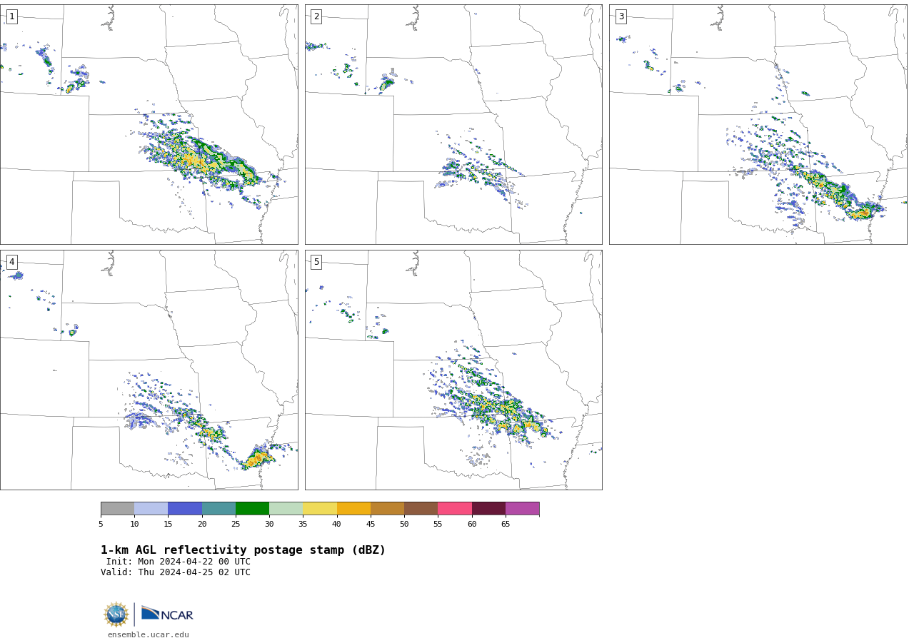Open ensemble member 5 reflectivity map

(x=453, y=370)
